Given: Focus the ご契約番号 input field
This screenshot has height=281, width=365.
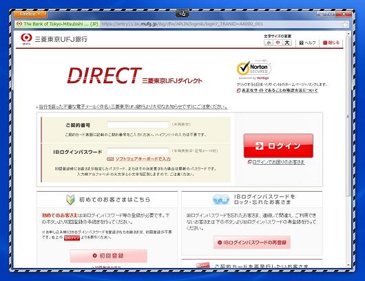Looking at the screenshot, I should click(x=138, y=125).
